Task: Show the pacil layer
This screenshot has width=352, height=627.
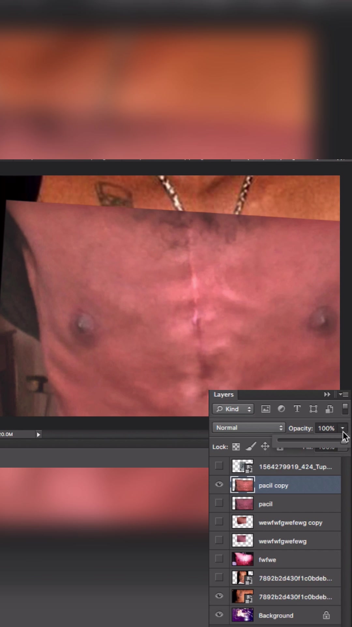Action: [x=219, y=503]
